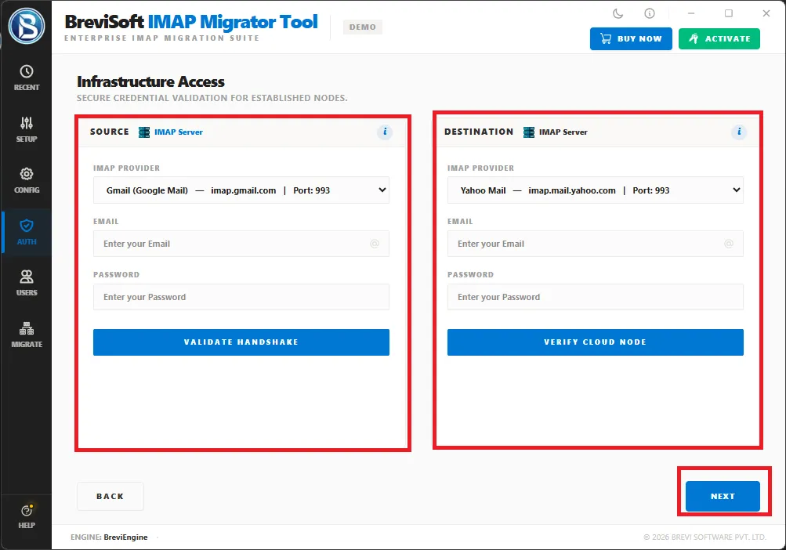Open Migrate section in sidebar
The image size is (786, 550).
tap(27, 335)
